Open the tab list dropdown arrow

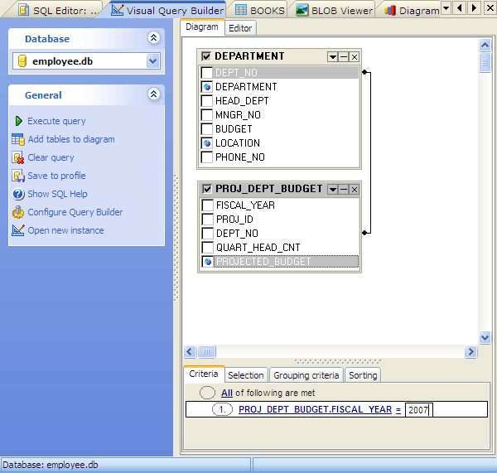point(446,8)
